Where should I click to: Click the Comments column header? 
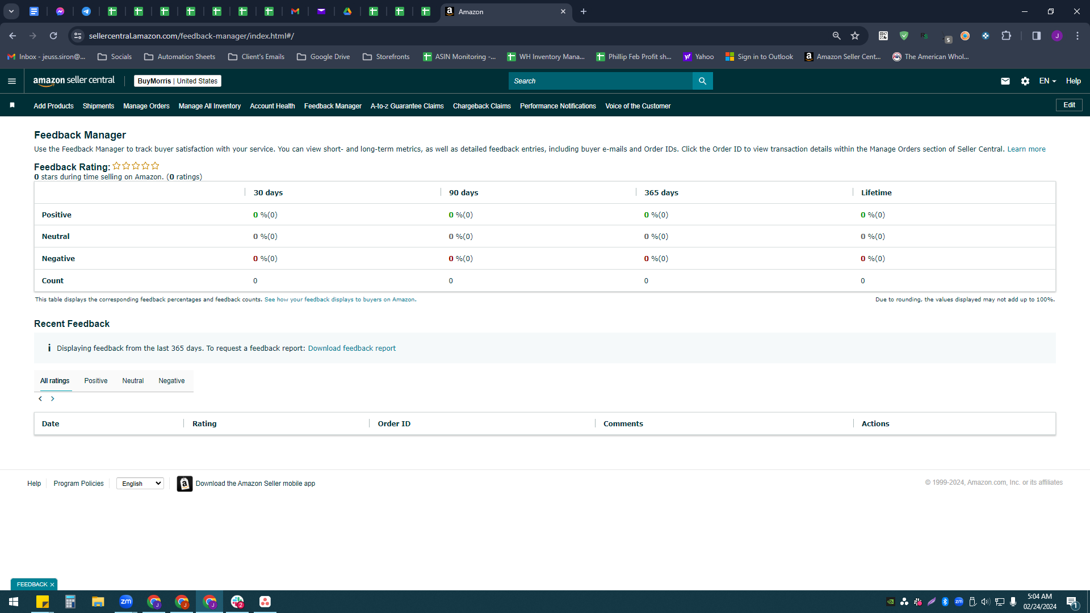coord(623,424)
